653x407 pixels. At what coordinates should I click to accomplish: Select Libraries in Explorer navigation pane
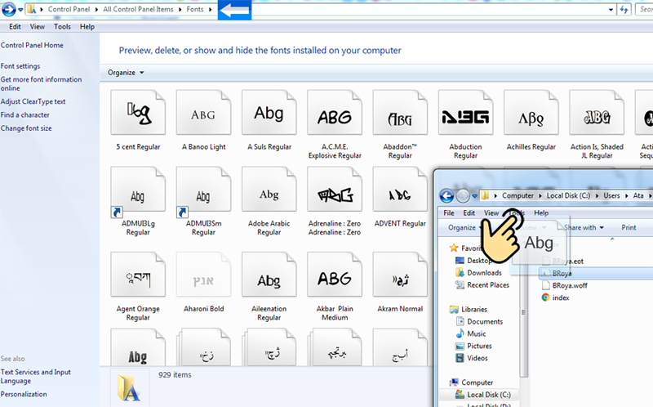point(469,309)
